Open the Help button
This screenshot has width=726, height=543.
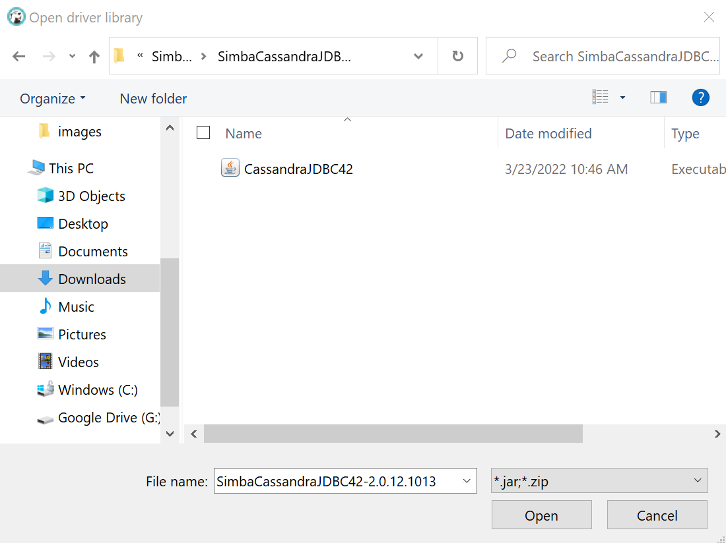click(700, 98)
